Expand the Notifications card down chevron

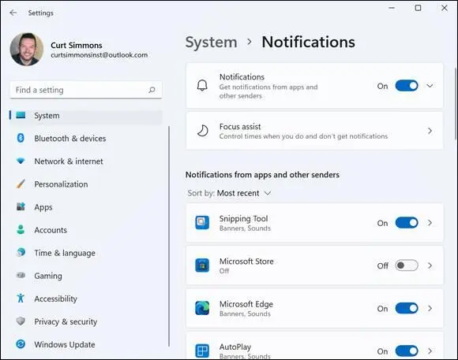[x=430, y=86]
